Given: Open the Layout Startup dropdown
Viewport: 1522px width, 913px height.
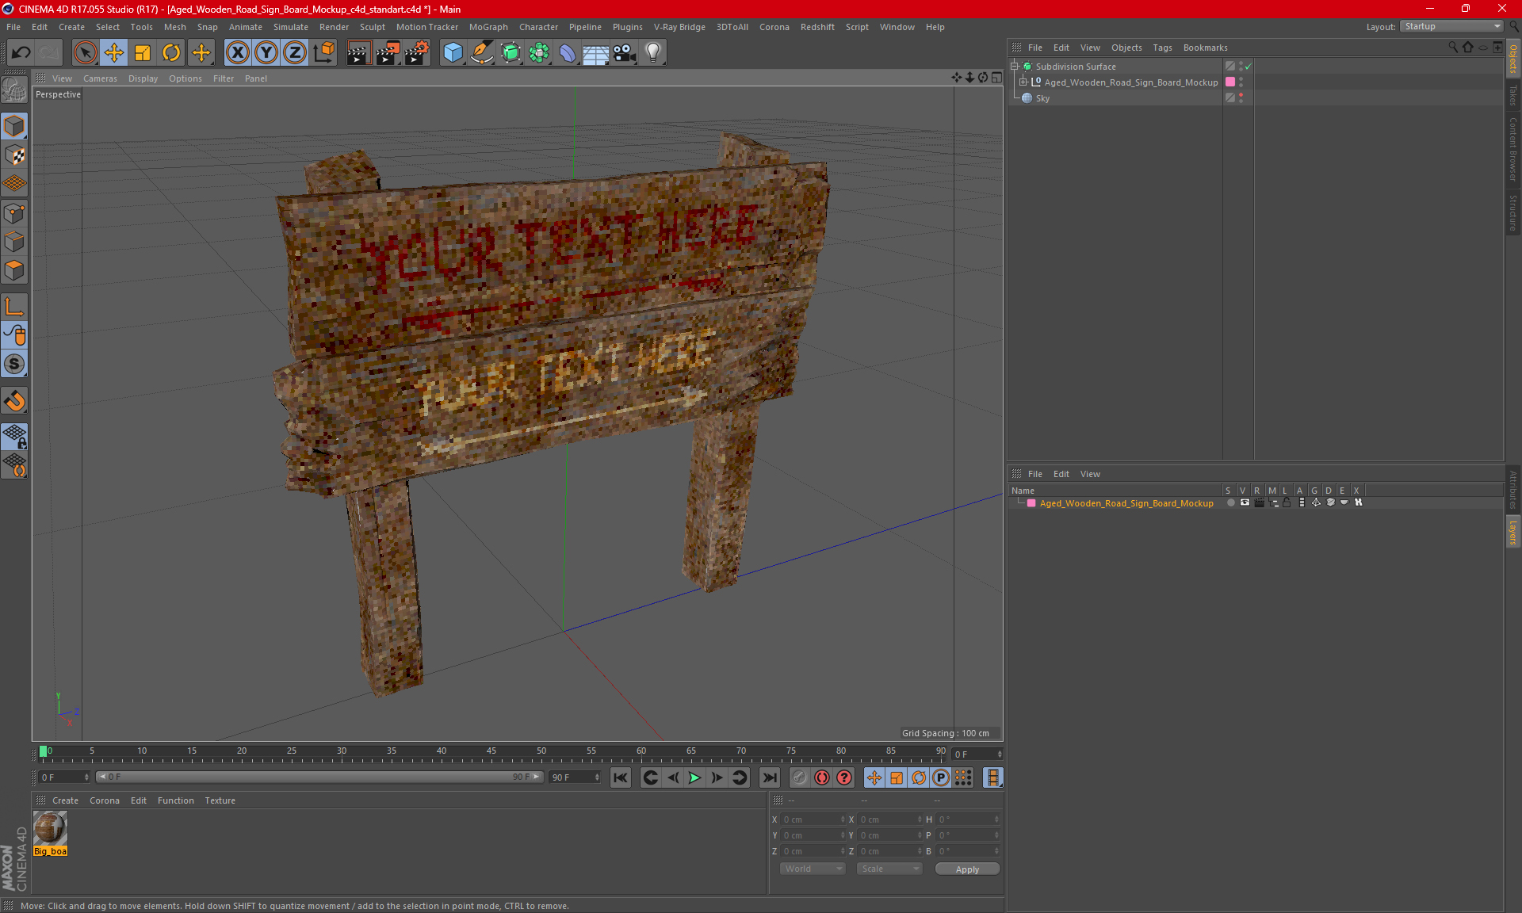Looking at the screenshot, I should [1452, 26].
